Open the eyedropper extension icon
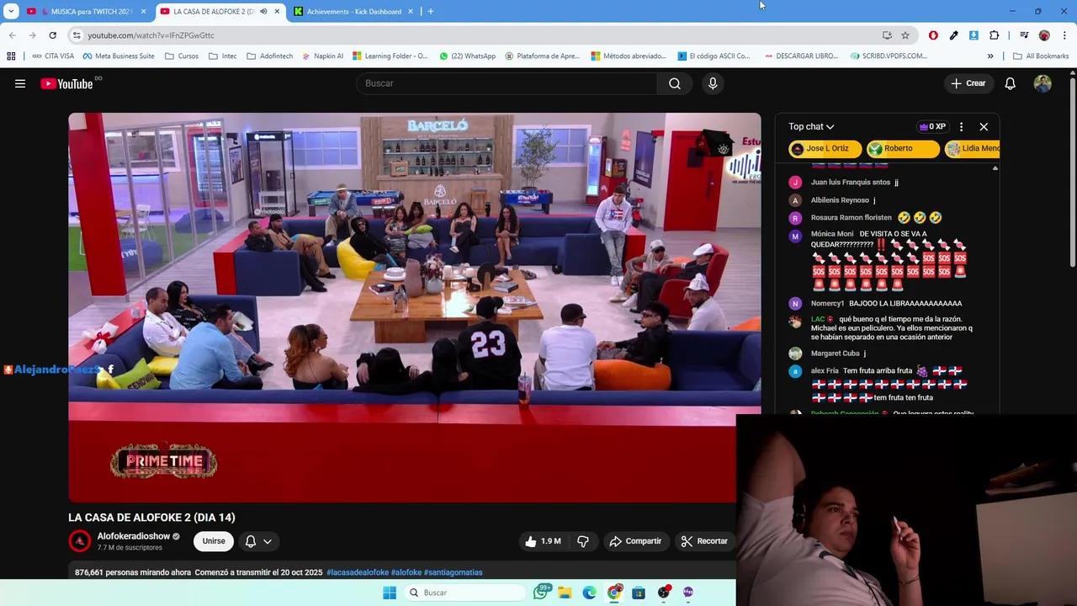 pyautogui.click(x=953, y=35)
